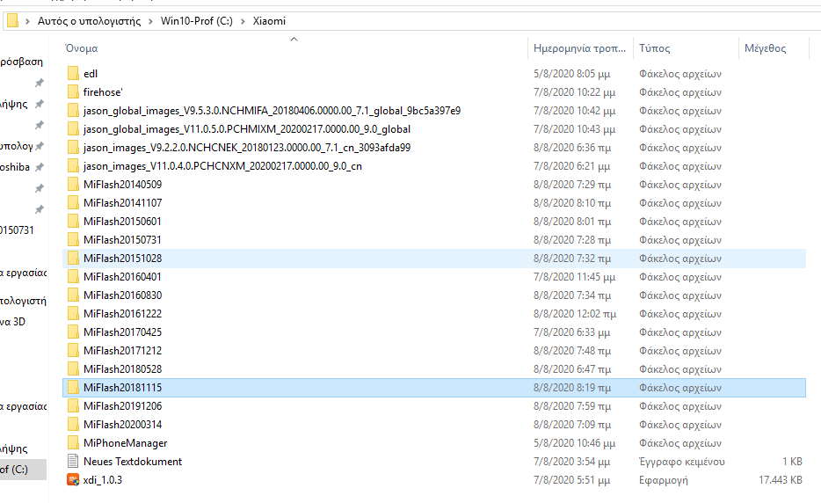The height and width of the screenshot is (503, 821).
Task: Click the jason_images_V9.2.2.0 folder icon
Action: 73,148
